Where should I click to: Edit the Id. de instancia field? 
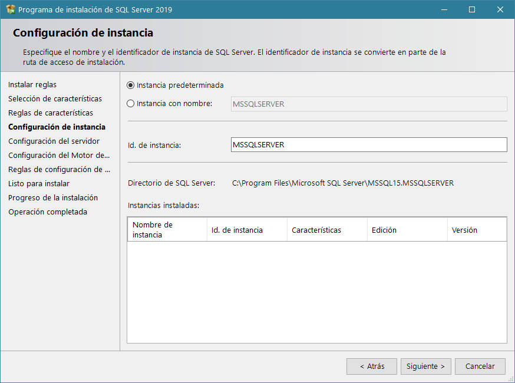click(368, 144)
